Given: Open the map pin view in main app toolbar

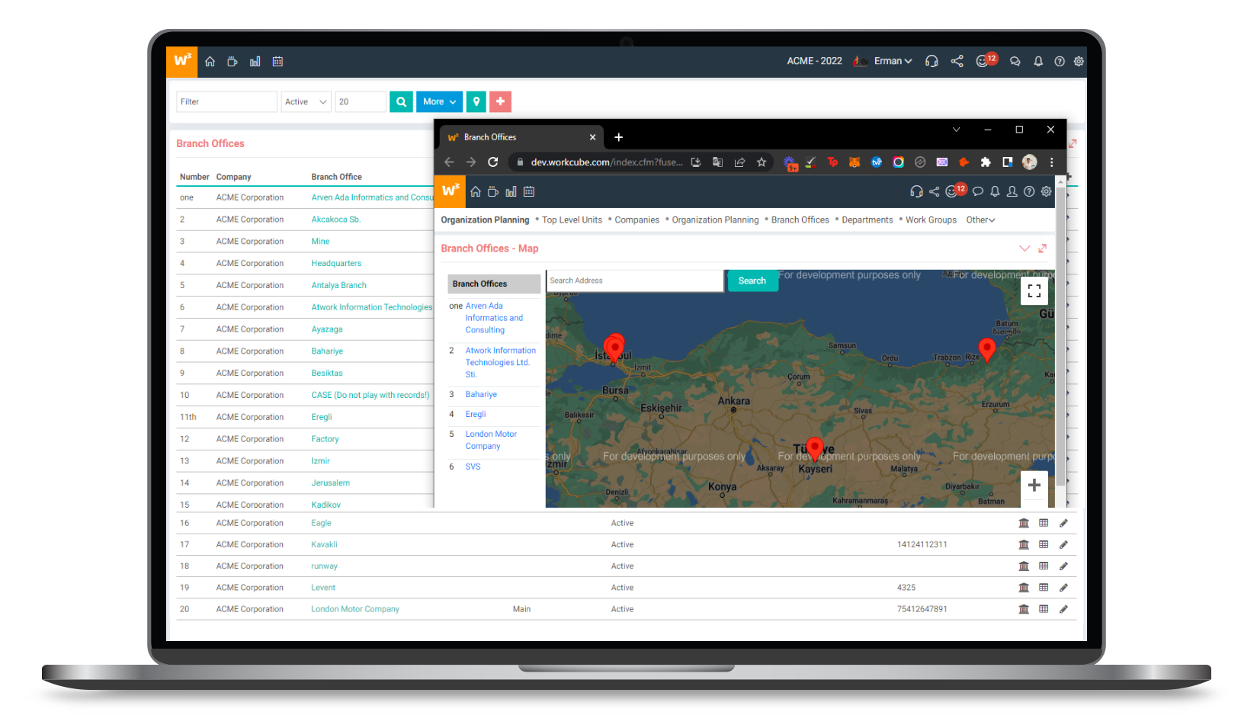Looking at the screenshot, I should coord(476,101).
